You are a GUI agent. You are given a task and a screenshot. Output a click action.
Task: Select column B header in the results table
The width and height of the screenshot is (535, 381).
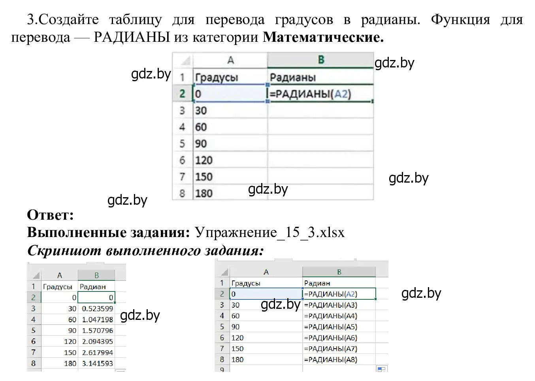pyautogui.click(x=96, y=275)
